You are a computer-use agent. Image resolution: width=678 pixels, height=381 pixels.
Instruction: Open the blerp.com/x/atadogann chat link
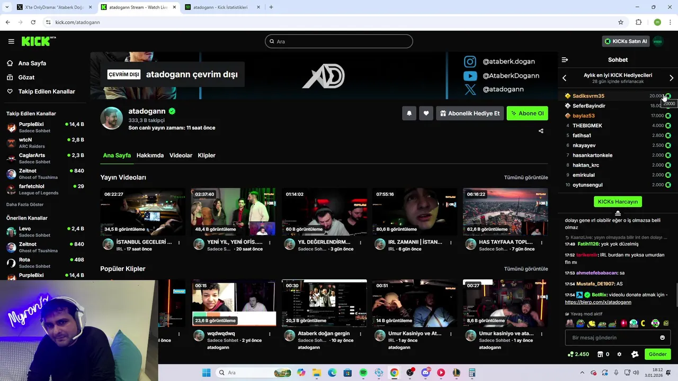pyautogui.click(x=598, y=302)
